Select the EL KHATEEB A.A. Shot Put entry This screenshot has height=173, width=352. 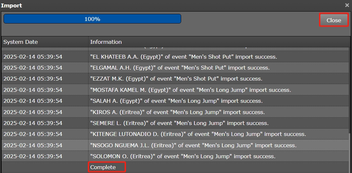point(183,57)
